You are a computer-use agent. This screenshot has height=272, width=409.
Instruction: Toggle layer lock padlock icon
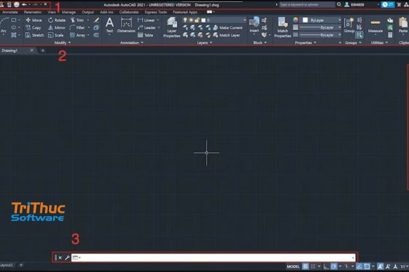point(197,20)
